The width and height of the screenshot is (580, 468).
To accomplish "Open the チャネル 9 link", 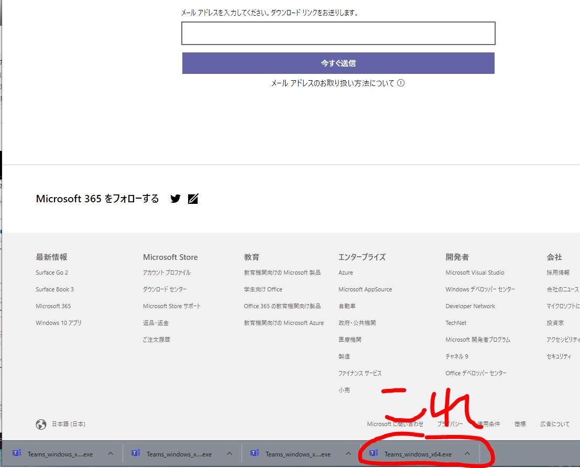I will pyautogui.click(x=457, y=356).
